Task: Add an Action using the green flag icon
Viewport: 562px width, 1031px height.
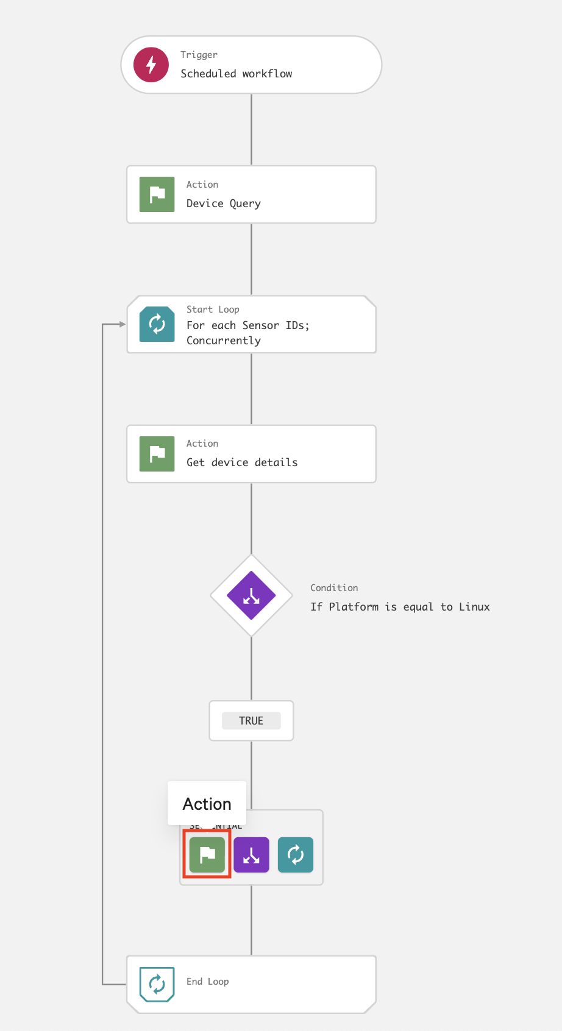Action: (207, 855)
